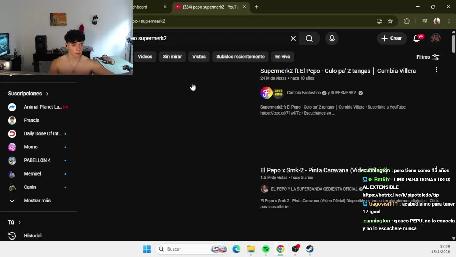Select Subidos recientemente filter chip
The width and height of the screenshot is (456, 257).
240,57
